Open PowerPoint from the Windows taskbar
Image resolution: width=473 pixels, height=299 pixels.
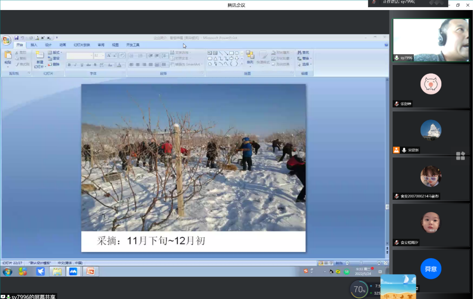(90, 271)
